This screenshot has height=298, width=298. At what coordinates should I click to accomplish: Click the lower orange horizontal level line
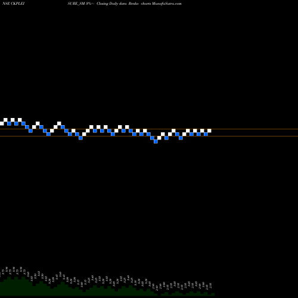(x=149, y=136)
